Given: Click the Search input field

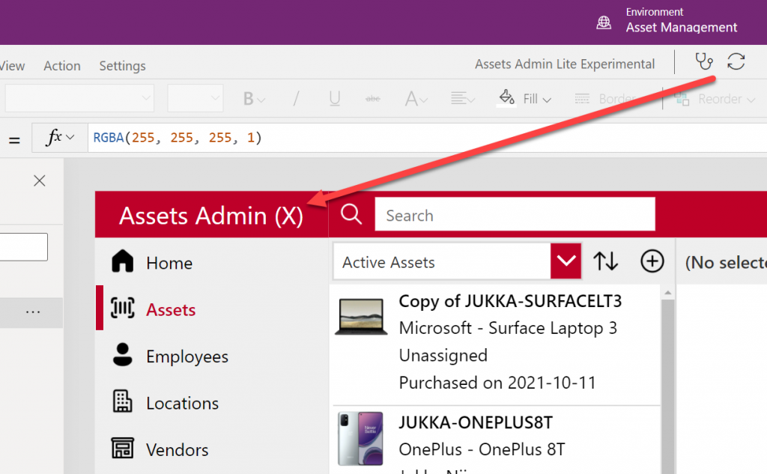Looking at the screenshot, I should click(515, 215).
